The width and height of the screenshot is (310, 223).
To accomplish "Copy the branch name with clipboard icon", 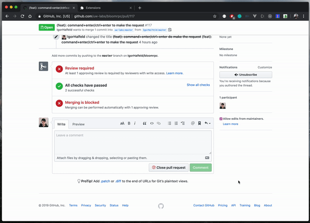I will (x=170, y=30).
